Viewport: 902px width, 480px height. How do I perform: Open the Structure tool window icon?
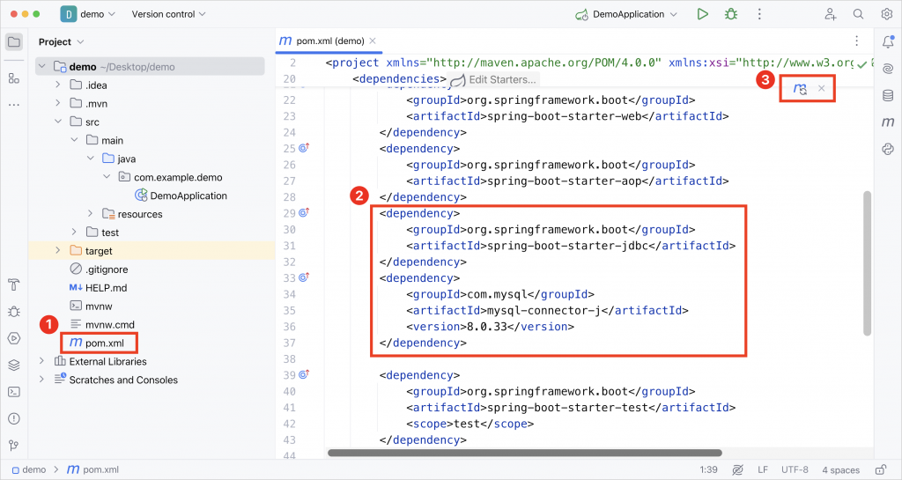click(x=14, y=78)
